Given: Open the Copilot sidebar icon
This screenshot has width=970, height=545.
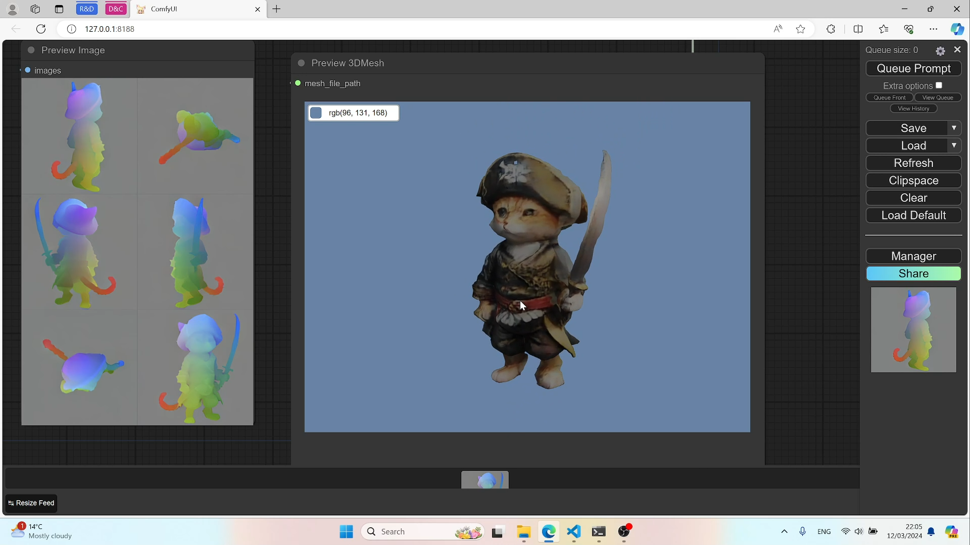Looking at the screenshot, I should pos(957,29).
